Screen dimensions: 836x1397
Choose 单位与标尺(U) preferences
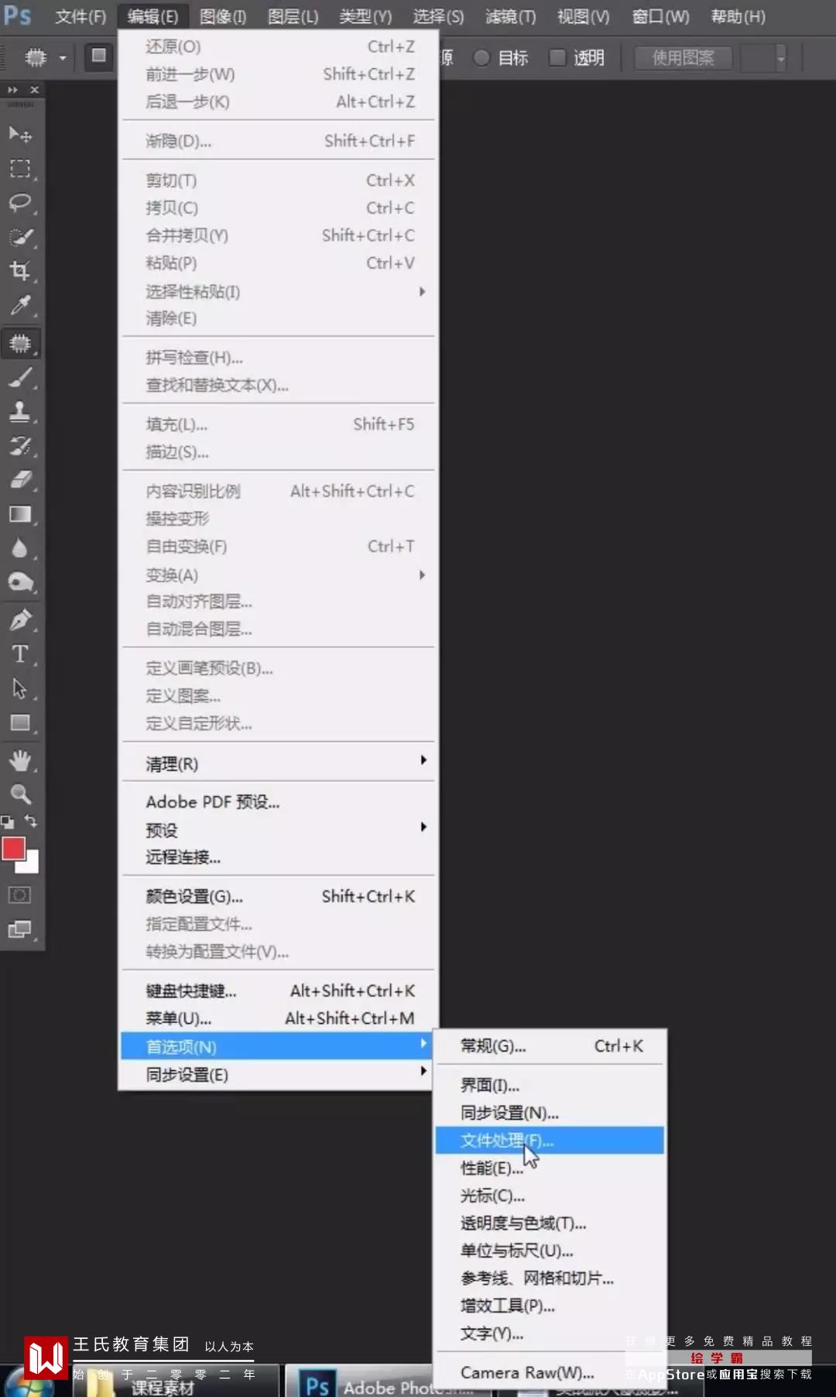[550, 1250]
